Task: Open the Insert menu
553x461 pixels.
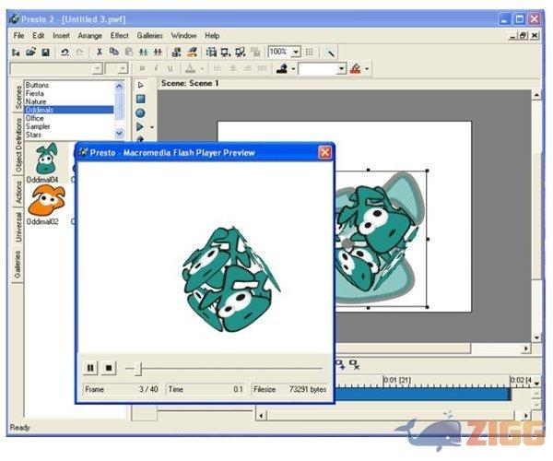Action: [x=61, y=36]
